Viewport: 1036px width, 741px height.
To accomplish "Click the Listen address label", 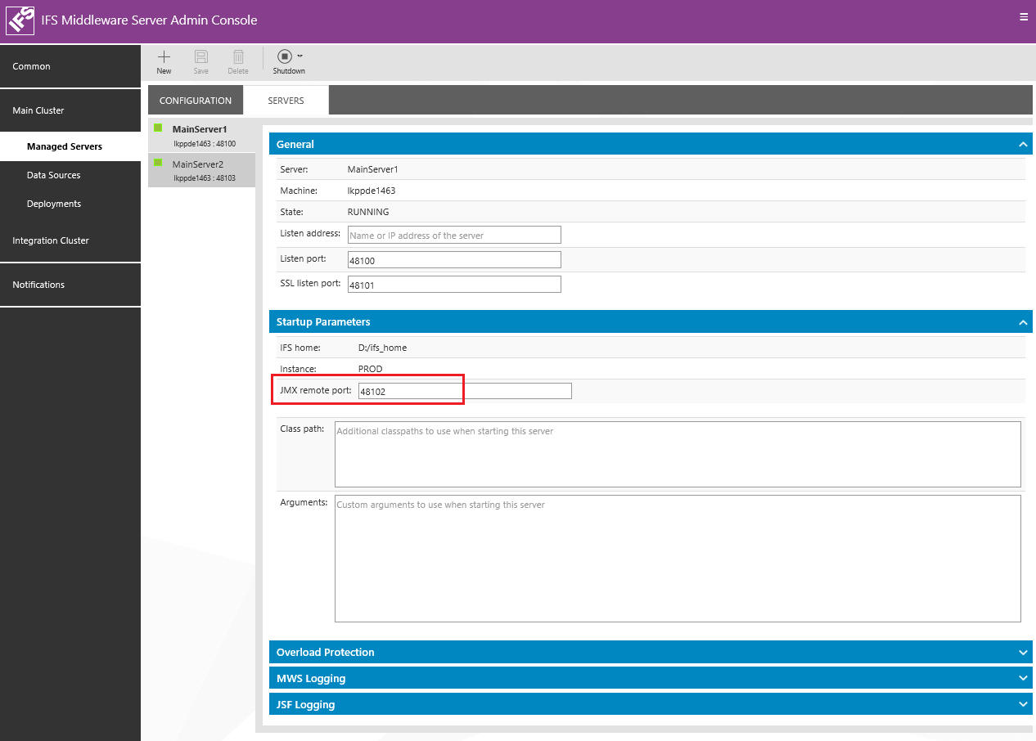I will [x=310, y=233].
